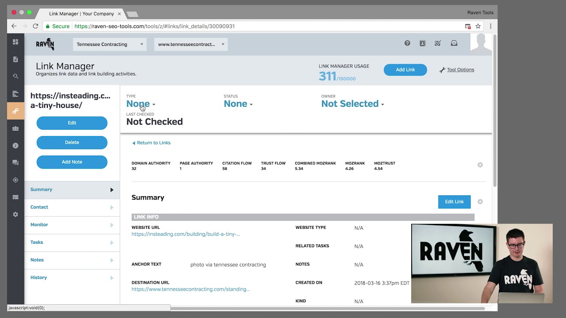The height and width of the screenshot is (318, 566).
Task: Open the Type None dropdown
Action: point(141,104)
